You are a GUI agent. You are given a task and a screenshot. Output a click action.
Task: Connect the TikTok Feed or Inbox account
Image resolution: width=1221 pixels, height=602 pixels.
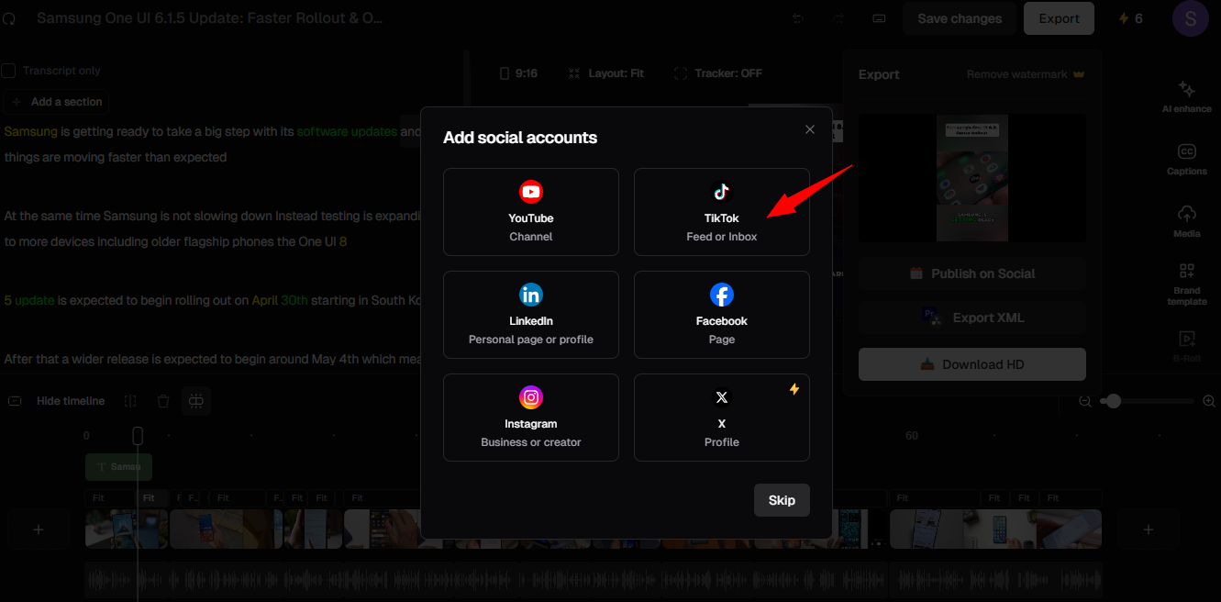[x=722, y=212]
